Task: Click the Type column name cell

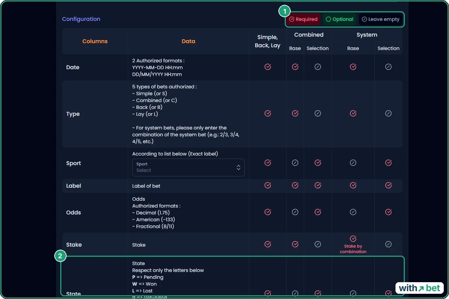Action: [x=95, y=114]
